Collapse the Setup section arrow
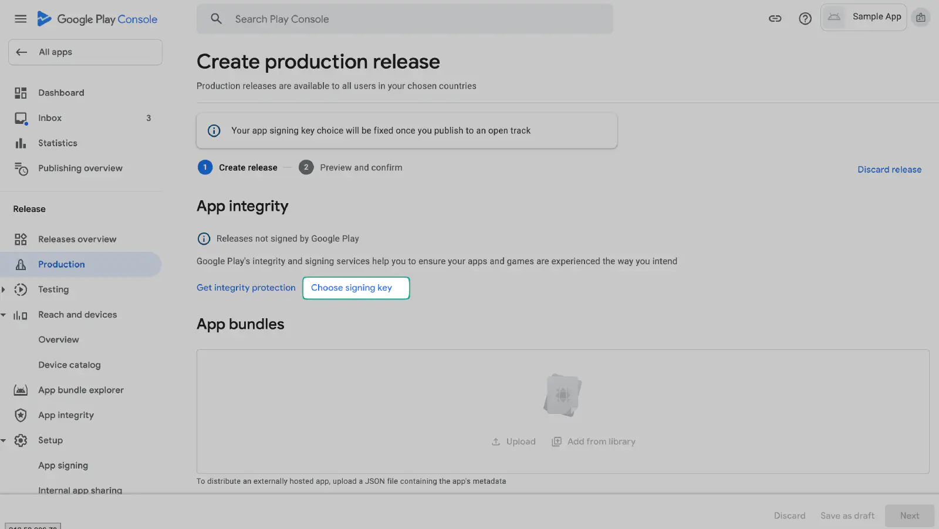 pos(4,440)
